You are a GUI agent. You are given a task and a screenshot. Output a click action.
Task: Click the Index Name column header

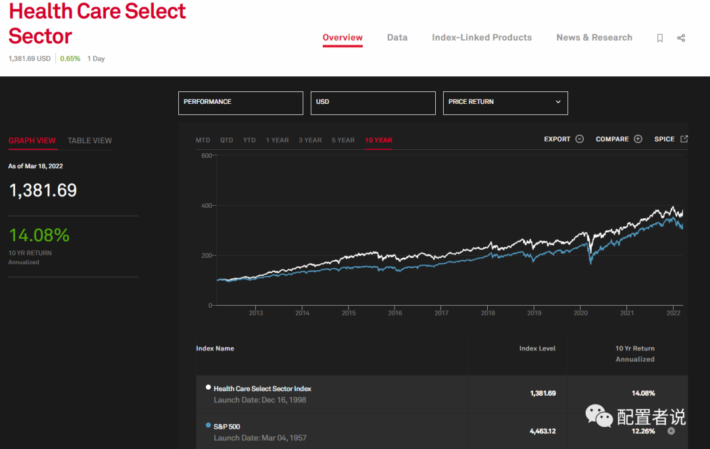point(215,348)
